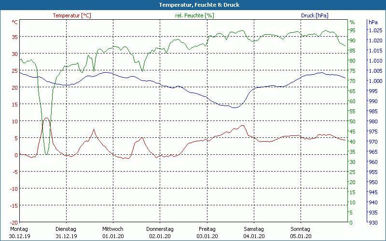Click the red °C unit label

15,22
